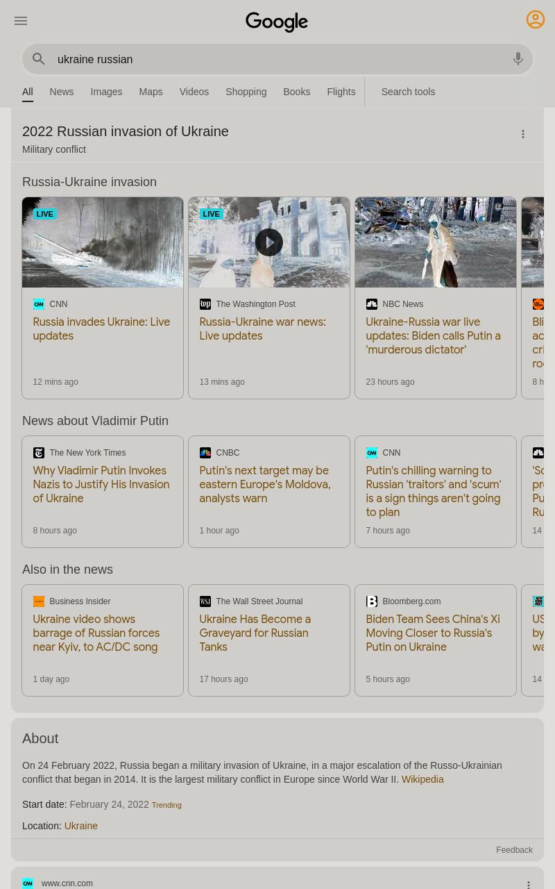Click the 'Military conflict' subtitle

(54, 149)
